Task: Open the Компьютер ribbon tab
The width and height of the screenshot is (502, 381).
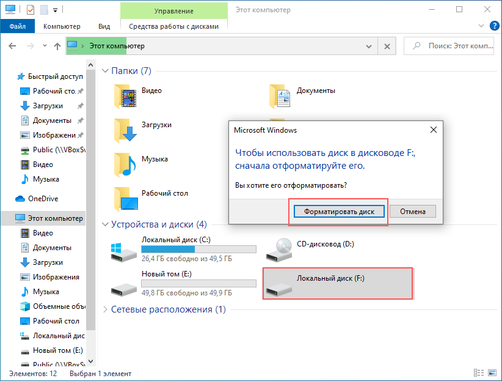Action: pyautogui.click(x=62, y=26)
